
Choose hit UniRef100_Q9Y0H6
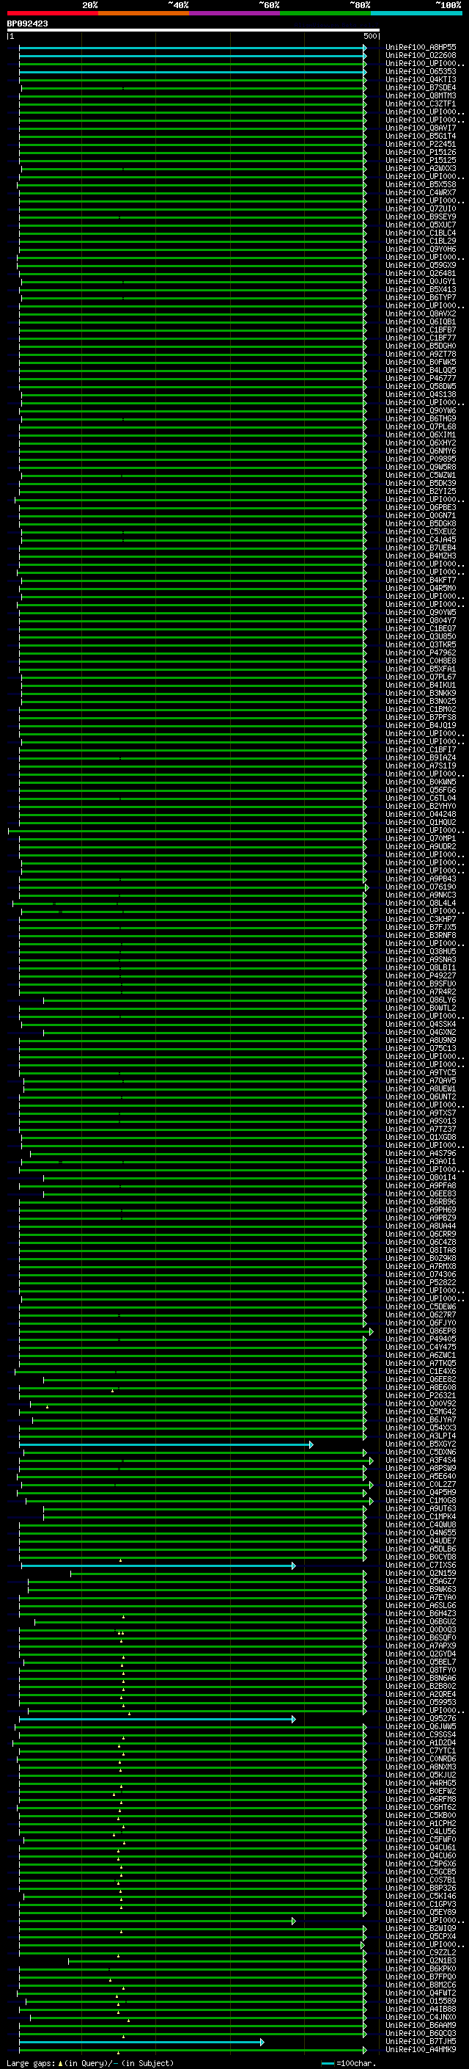click(x=421, y=249)
